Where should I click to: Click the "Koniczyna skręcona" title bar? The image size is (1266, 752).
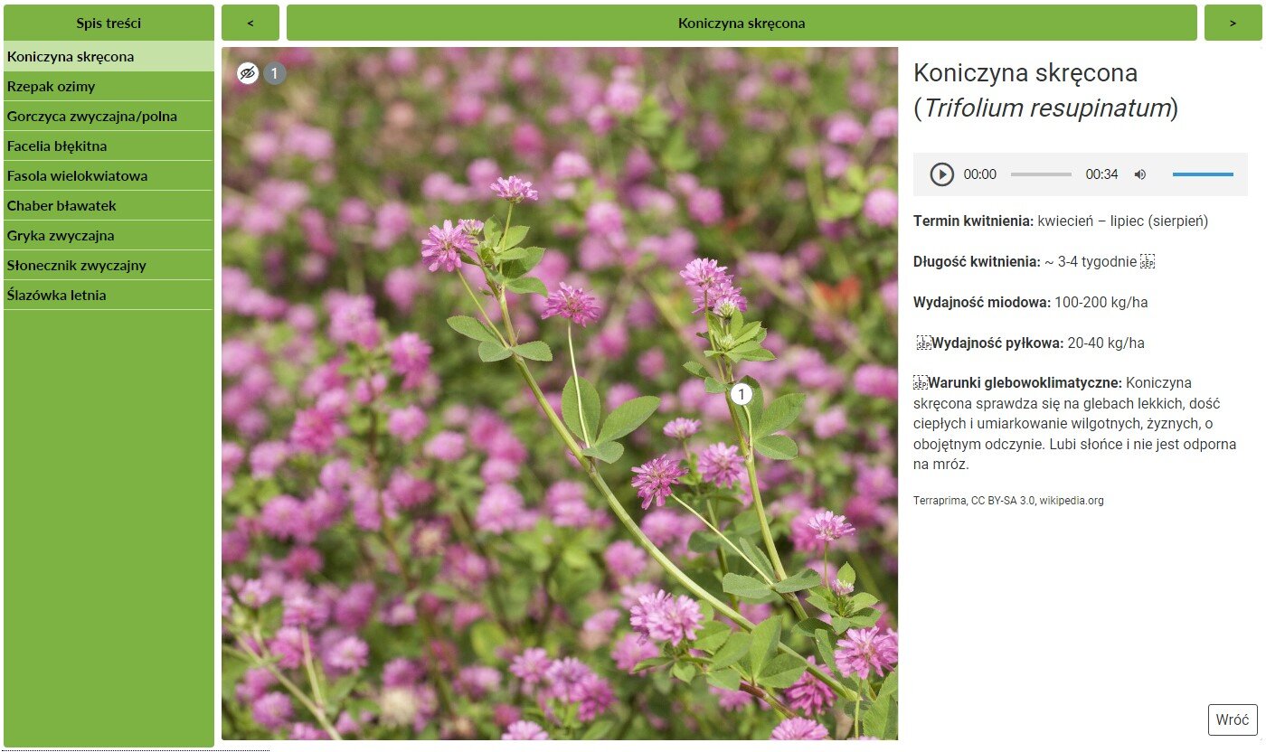[742, 23]
